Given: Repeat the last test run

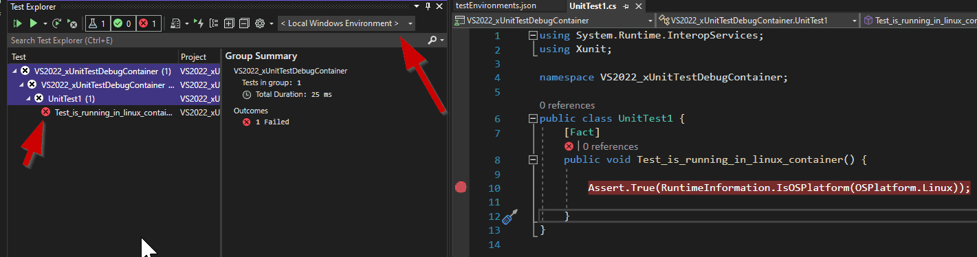Looking at the screenshot, I should click(x=57, y=23).
